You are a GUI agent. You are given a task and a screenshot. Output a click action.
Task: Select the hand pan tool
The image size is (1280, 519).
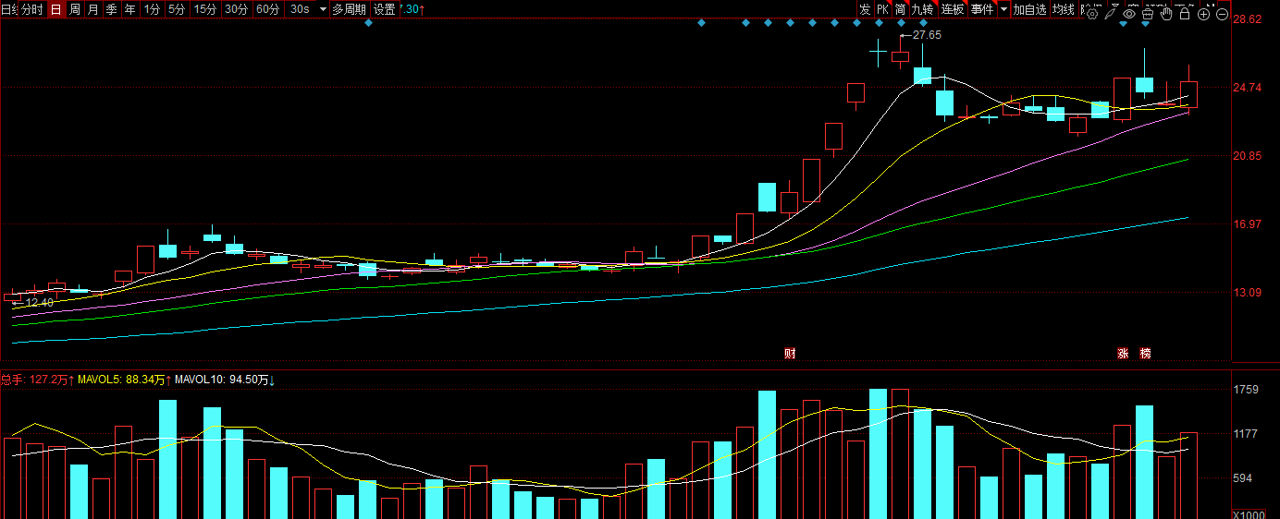[1166, 14]
